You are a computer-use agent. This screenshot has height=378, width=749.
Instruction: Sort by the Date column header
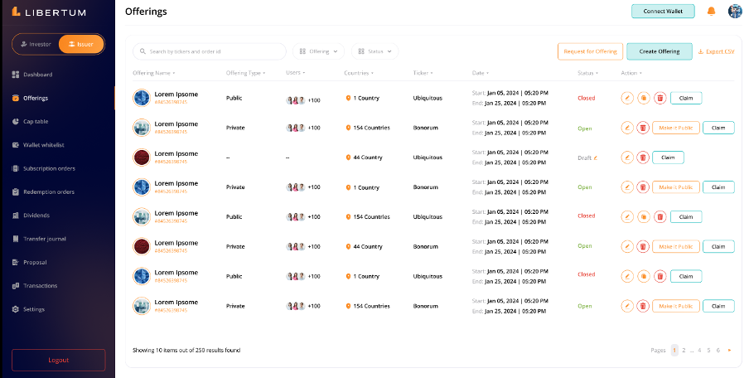pyautogui.click(x=481, y=73)
